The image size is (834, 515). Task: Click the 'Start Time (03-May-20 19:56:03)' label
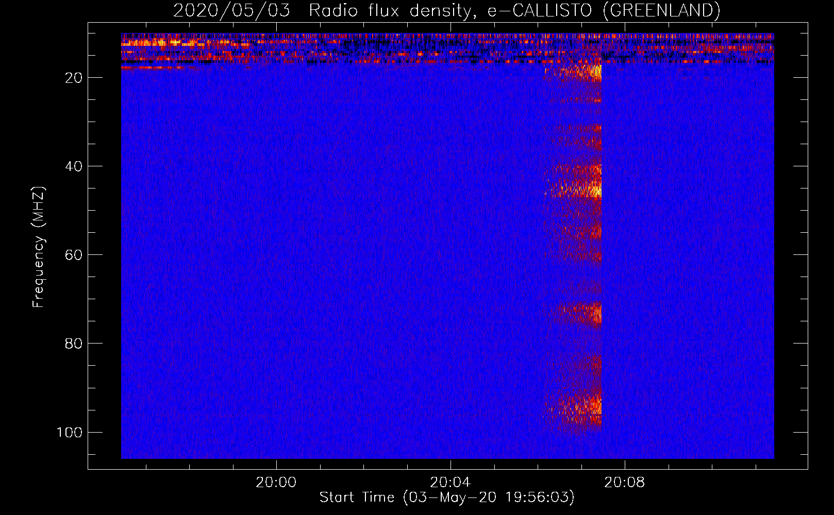click(x=447, y=497)
